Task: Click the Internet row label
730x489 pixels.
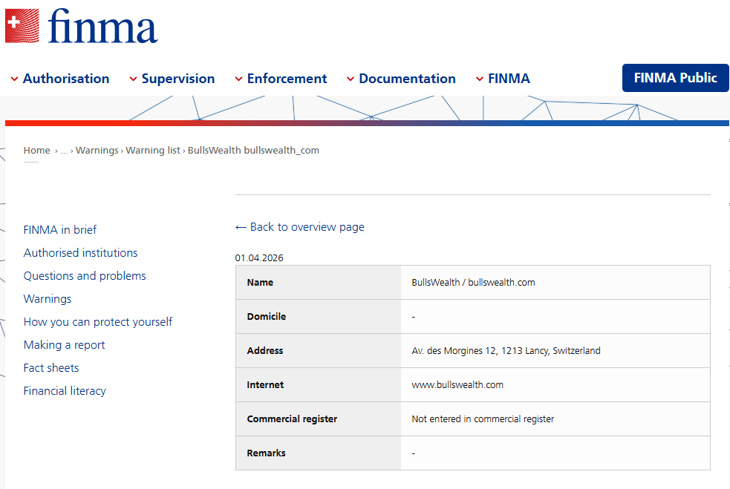Action: pos(265,385)
